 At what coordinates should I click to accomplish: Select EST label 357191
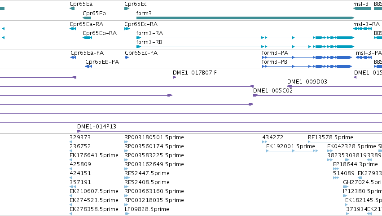[80, 182]
